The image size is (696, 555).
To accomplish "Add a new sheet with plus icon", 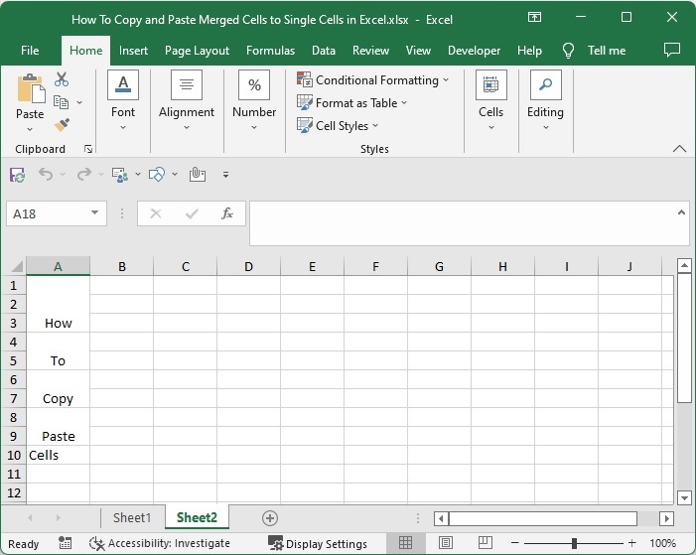I will click(269, 517).
